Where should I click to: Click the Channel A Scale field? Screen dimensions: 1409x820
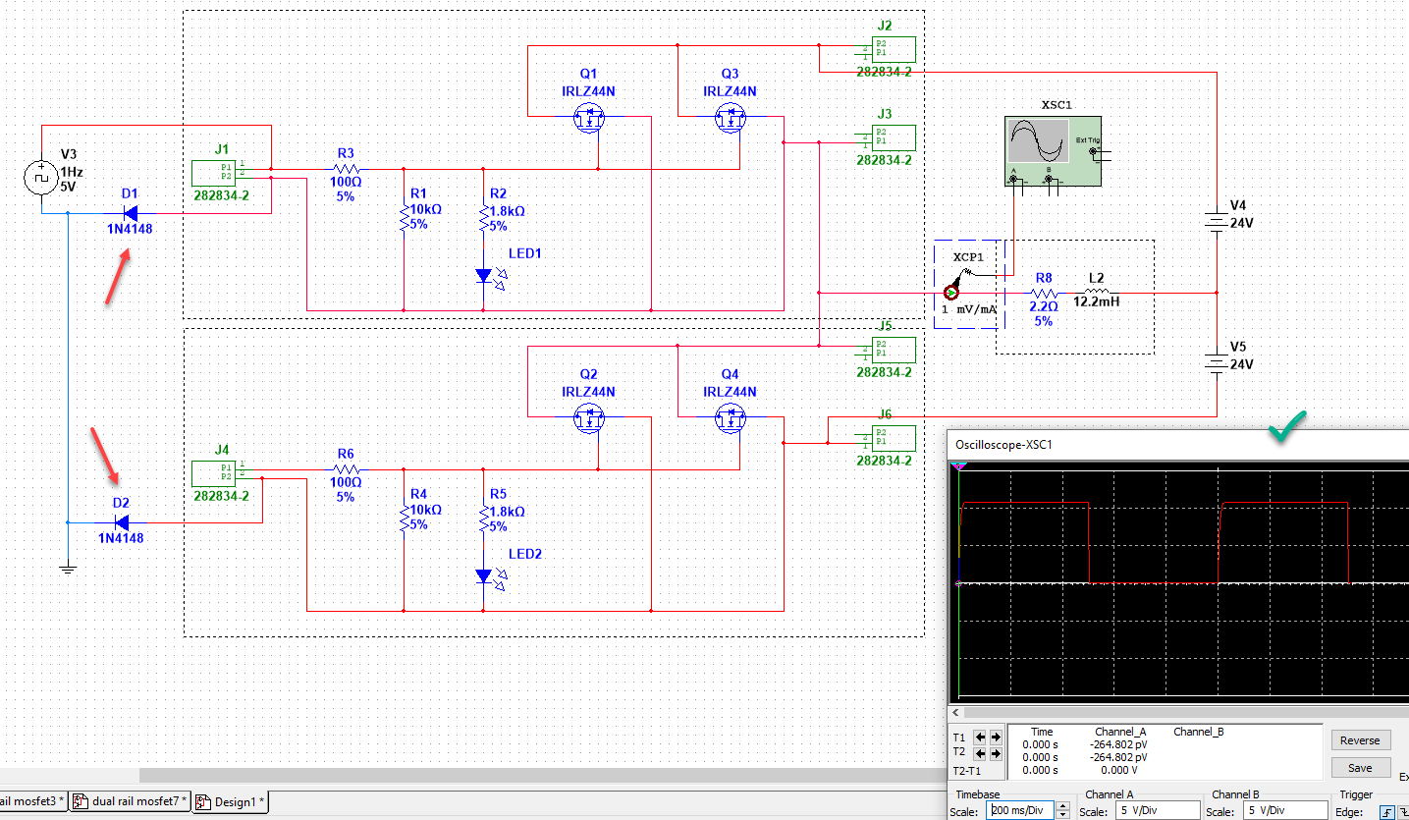(1157, 811)
